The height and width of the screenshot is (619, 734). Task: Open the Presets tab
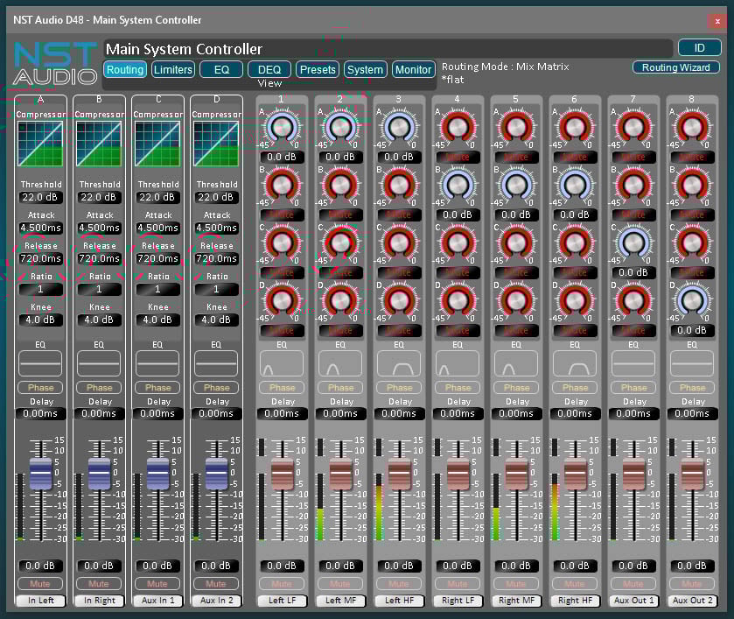pos(317,69)
